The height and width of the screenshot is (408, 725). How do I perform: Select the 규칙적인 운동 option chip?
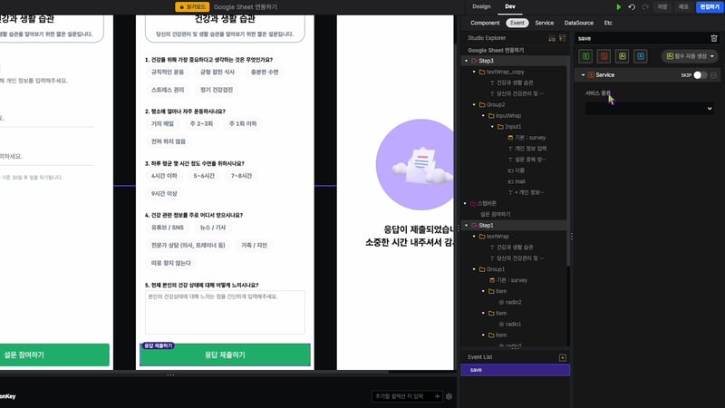168,73
